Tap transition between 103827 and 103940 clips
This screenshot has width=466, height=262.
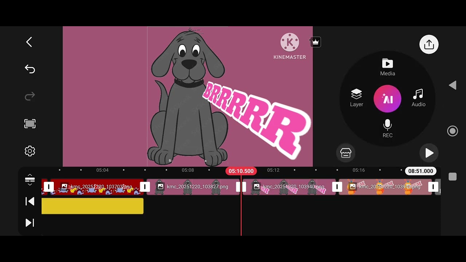pyautogui.click(x=241, y=187)
